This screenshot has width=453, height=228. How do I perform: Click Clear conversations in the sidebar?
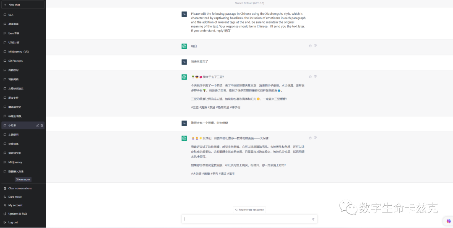23,189
